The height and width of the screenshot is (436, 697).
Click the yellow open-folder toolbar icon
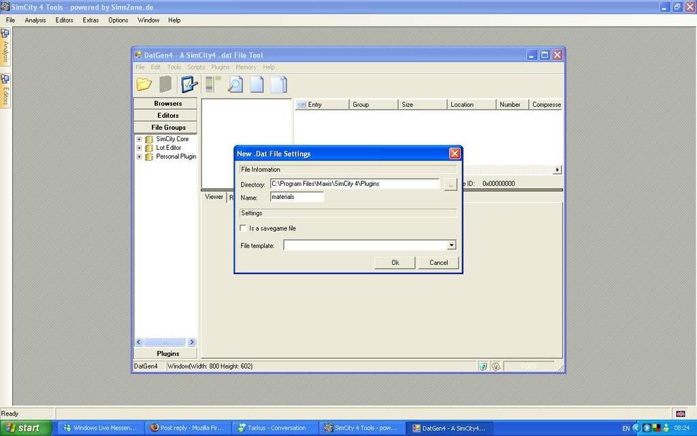point(144,84)
